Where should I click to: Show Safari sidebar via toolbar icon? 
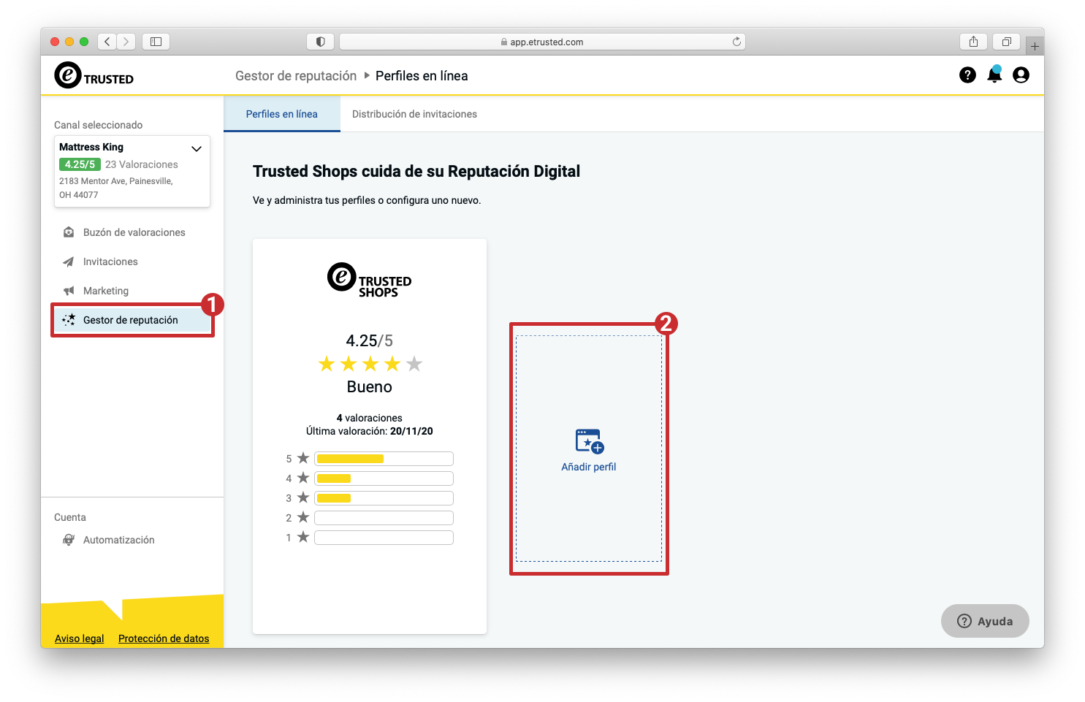coord(156,42)
